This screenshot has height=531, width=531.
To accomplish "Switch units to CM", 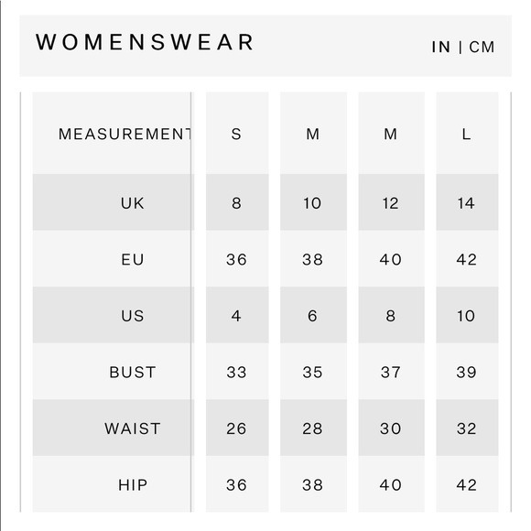I will [x=482, y=47].
